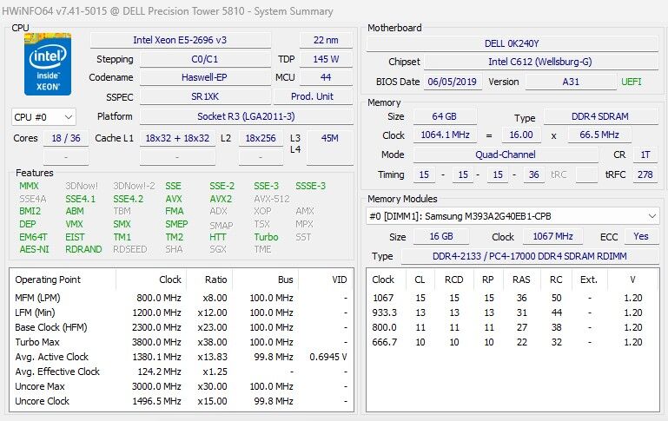Click the 22 nm process field
Image resolution: width=668 pixels, height=421 pixels.
[x=326, y=40]
